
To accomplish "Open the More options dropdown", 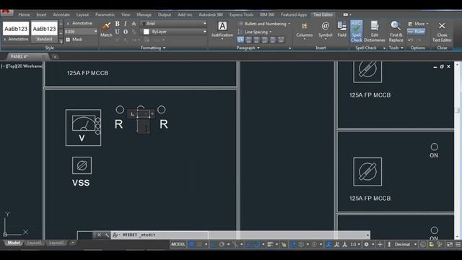I will pyautogui.click(x=418, y=24).
